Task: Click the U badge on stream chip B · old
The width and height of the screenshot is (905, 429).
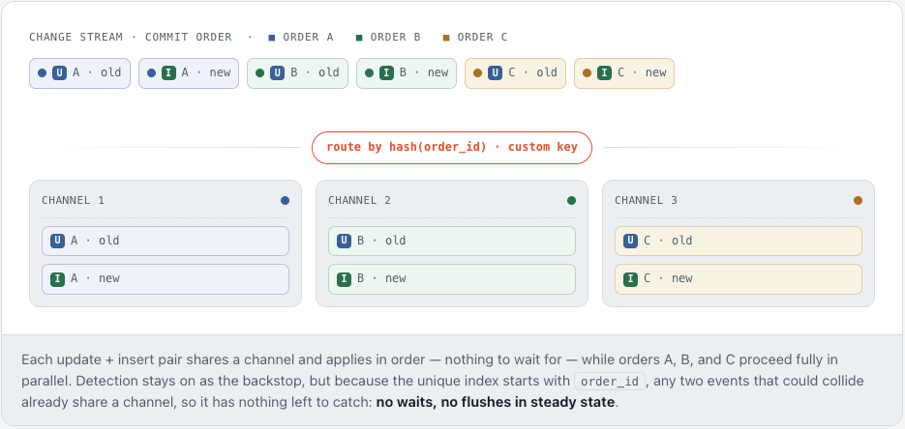Action: pyautogui.click(x=277, y=73)
